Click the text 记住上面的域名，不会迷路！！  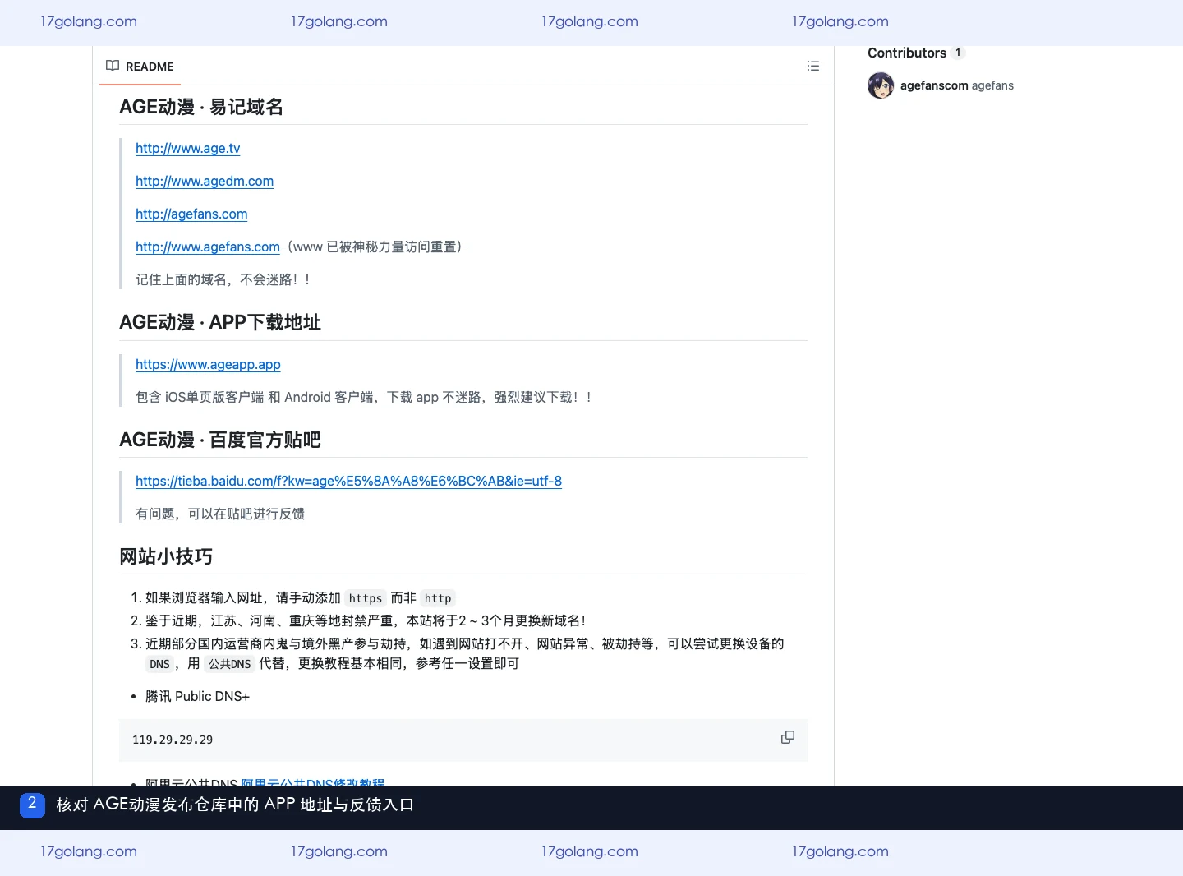click(x=224, y=279)
